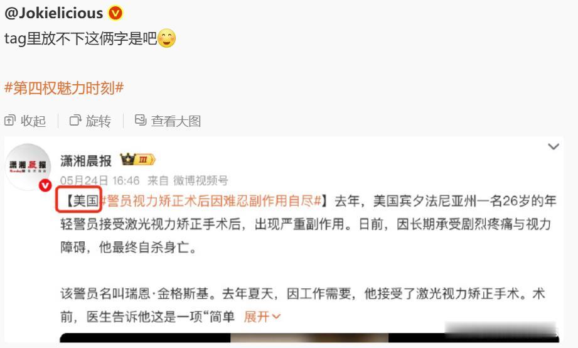
Task: Open the @Jokielicious username
Action: tap(54, 13)
